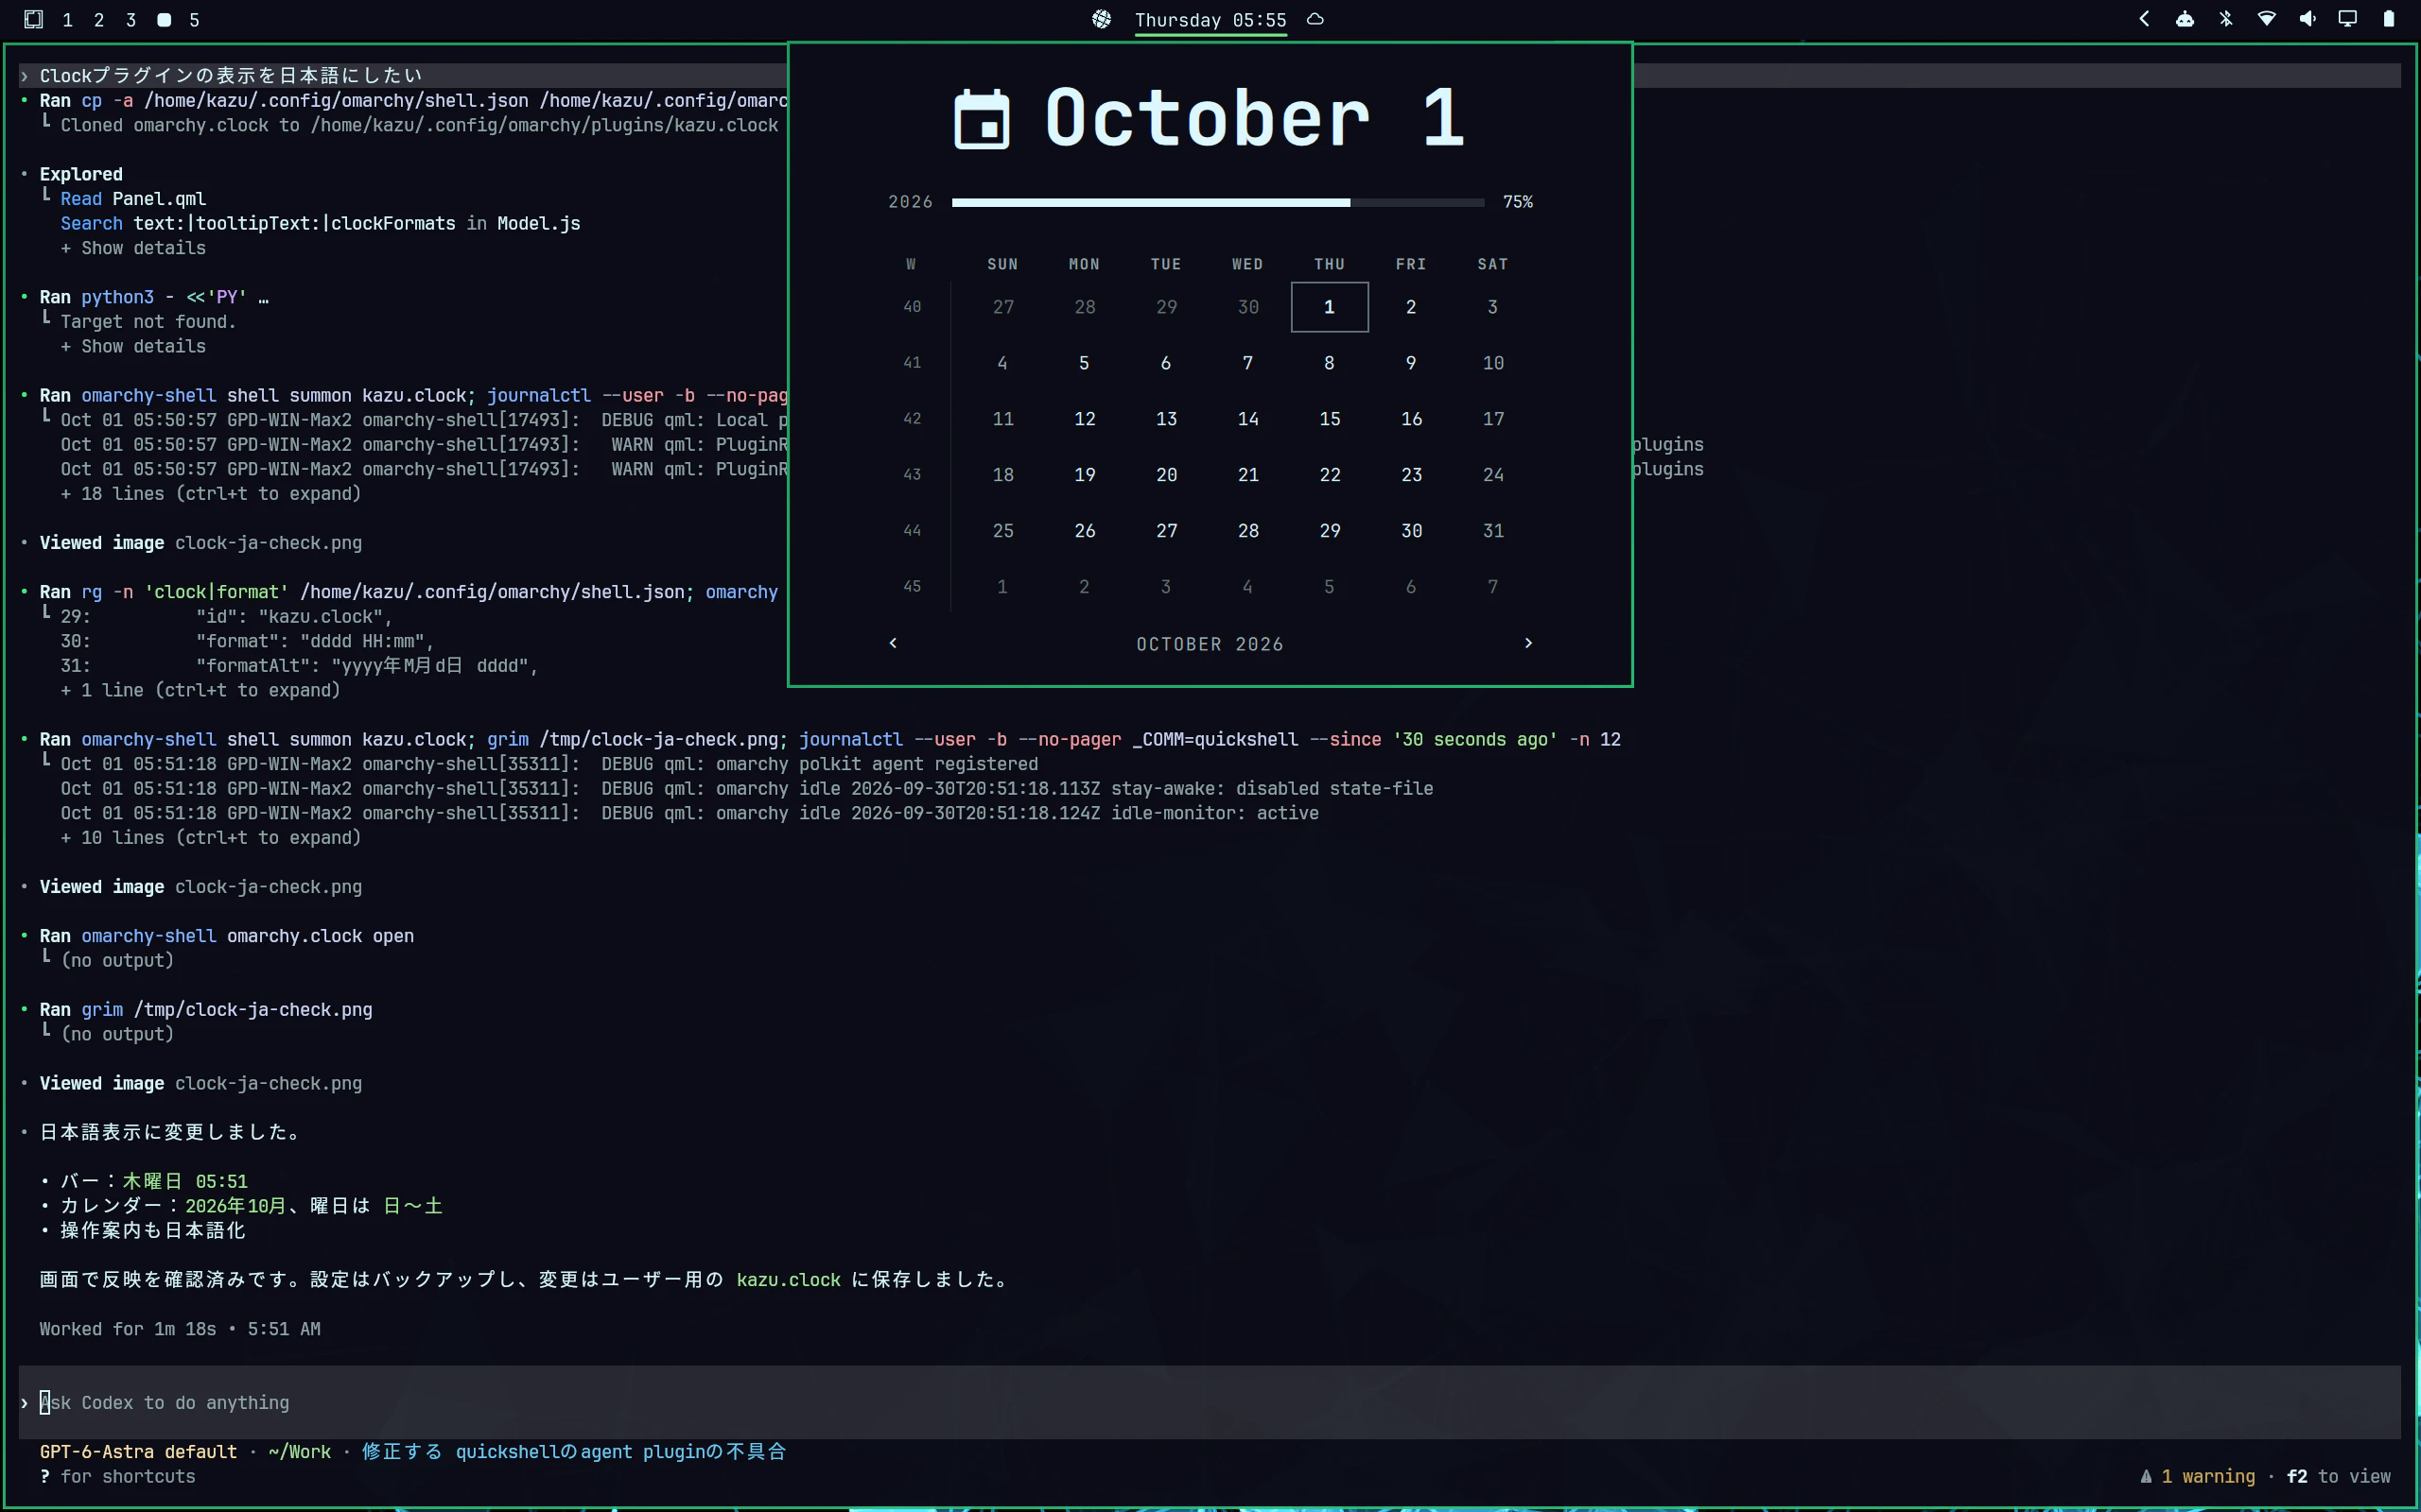Click the GPT-6-Astra default model label
This screenshot has height=1512, width=2421.
click(138, 1452)
